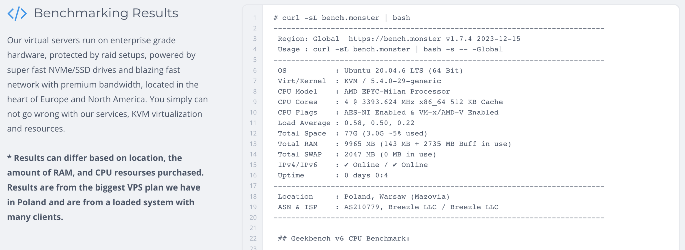Click the code brackets icon beside Benchmarking Results
Screen dimensions: 685x250
(x=17, y=14)
